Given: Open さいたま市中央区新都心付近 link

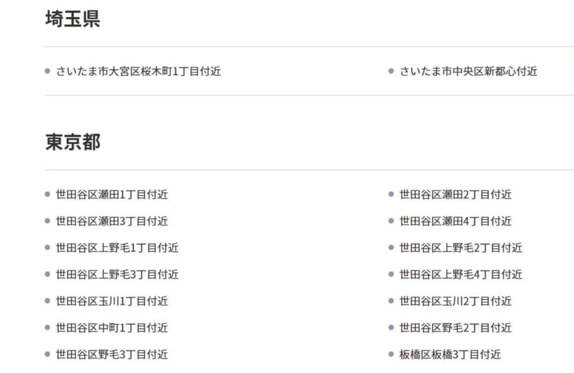Looking at the screenshot, I should [x=468, y=71].
